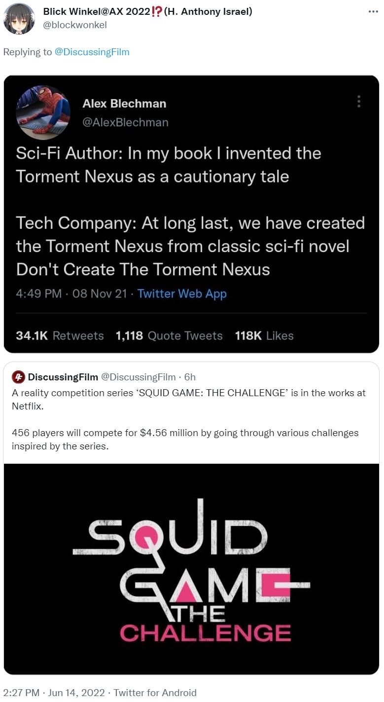Image resolution: width=384 pixels, height=702 pixels.
Task: Click the 6h timestamp on quoted tweet
Action: click(190, 377)
